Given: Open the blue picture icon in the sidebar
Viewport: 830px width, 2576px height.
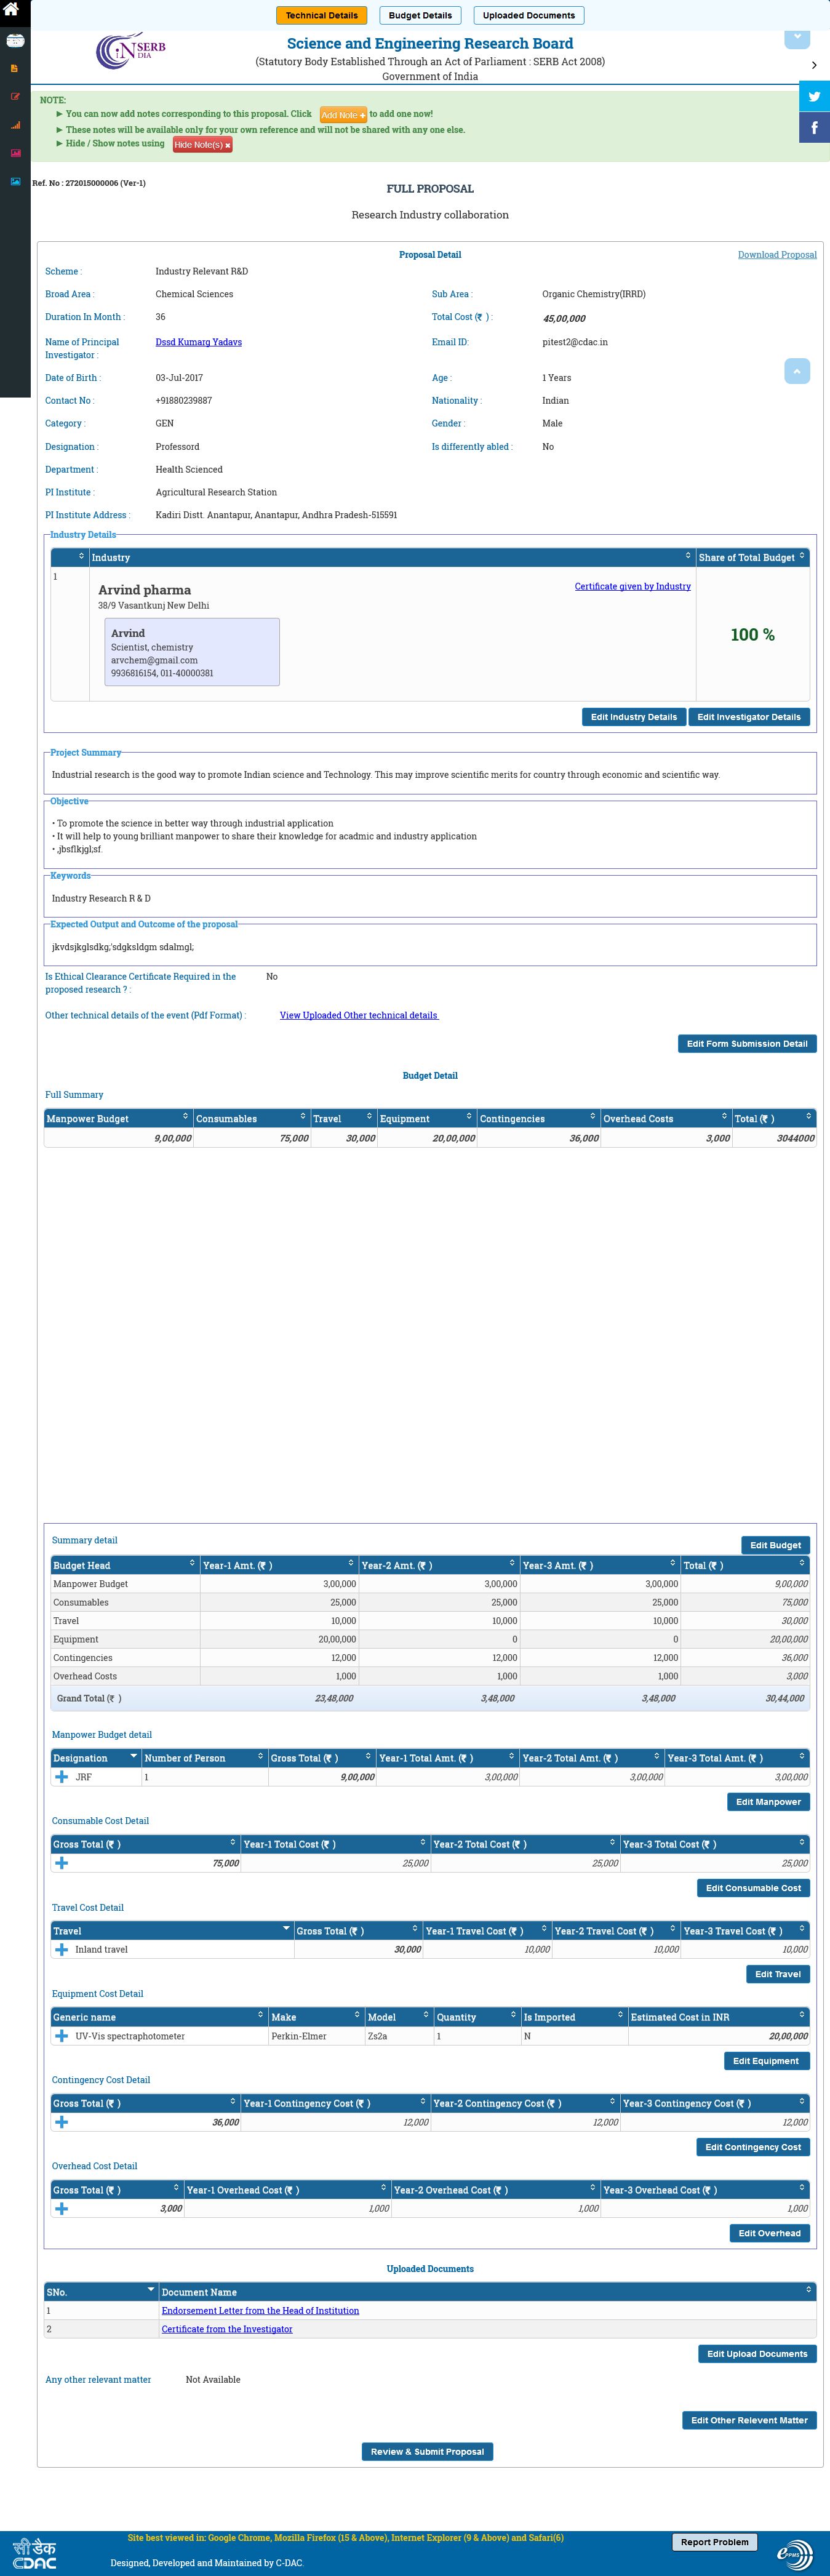Looking at the screenshot, I should point(15,181).
